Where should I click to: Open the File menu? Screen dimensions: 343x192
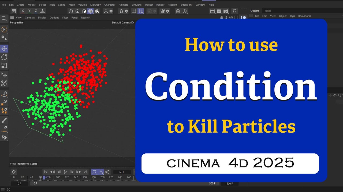coord(4,5)
